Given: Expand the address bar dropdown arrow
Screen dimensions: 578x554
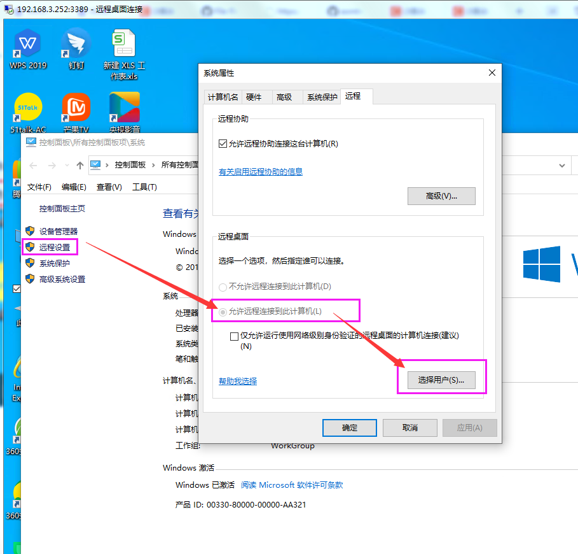Looking at the screenshot, I should pos(562,166).
